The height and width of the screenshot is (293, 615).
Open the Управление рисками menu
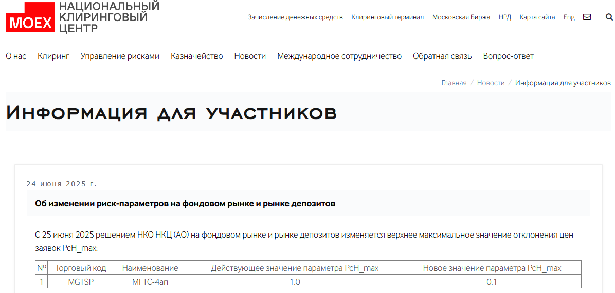pyautogui.click(x=120, y=56)
